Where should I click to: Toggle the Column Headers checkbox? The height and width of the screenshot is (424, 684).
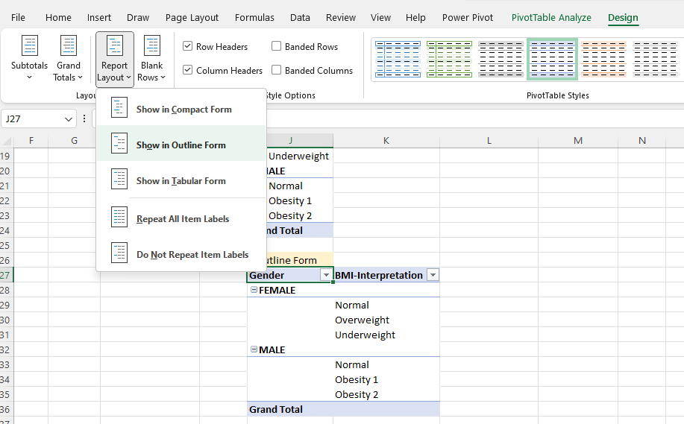(187, 70)
